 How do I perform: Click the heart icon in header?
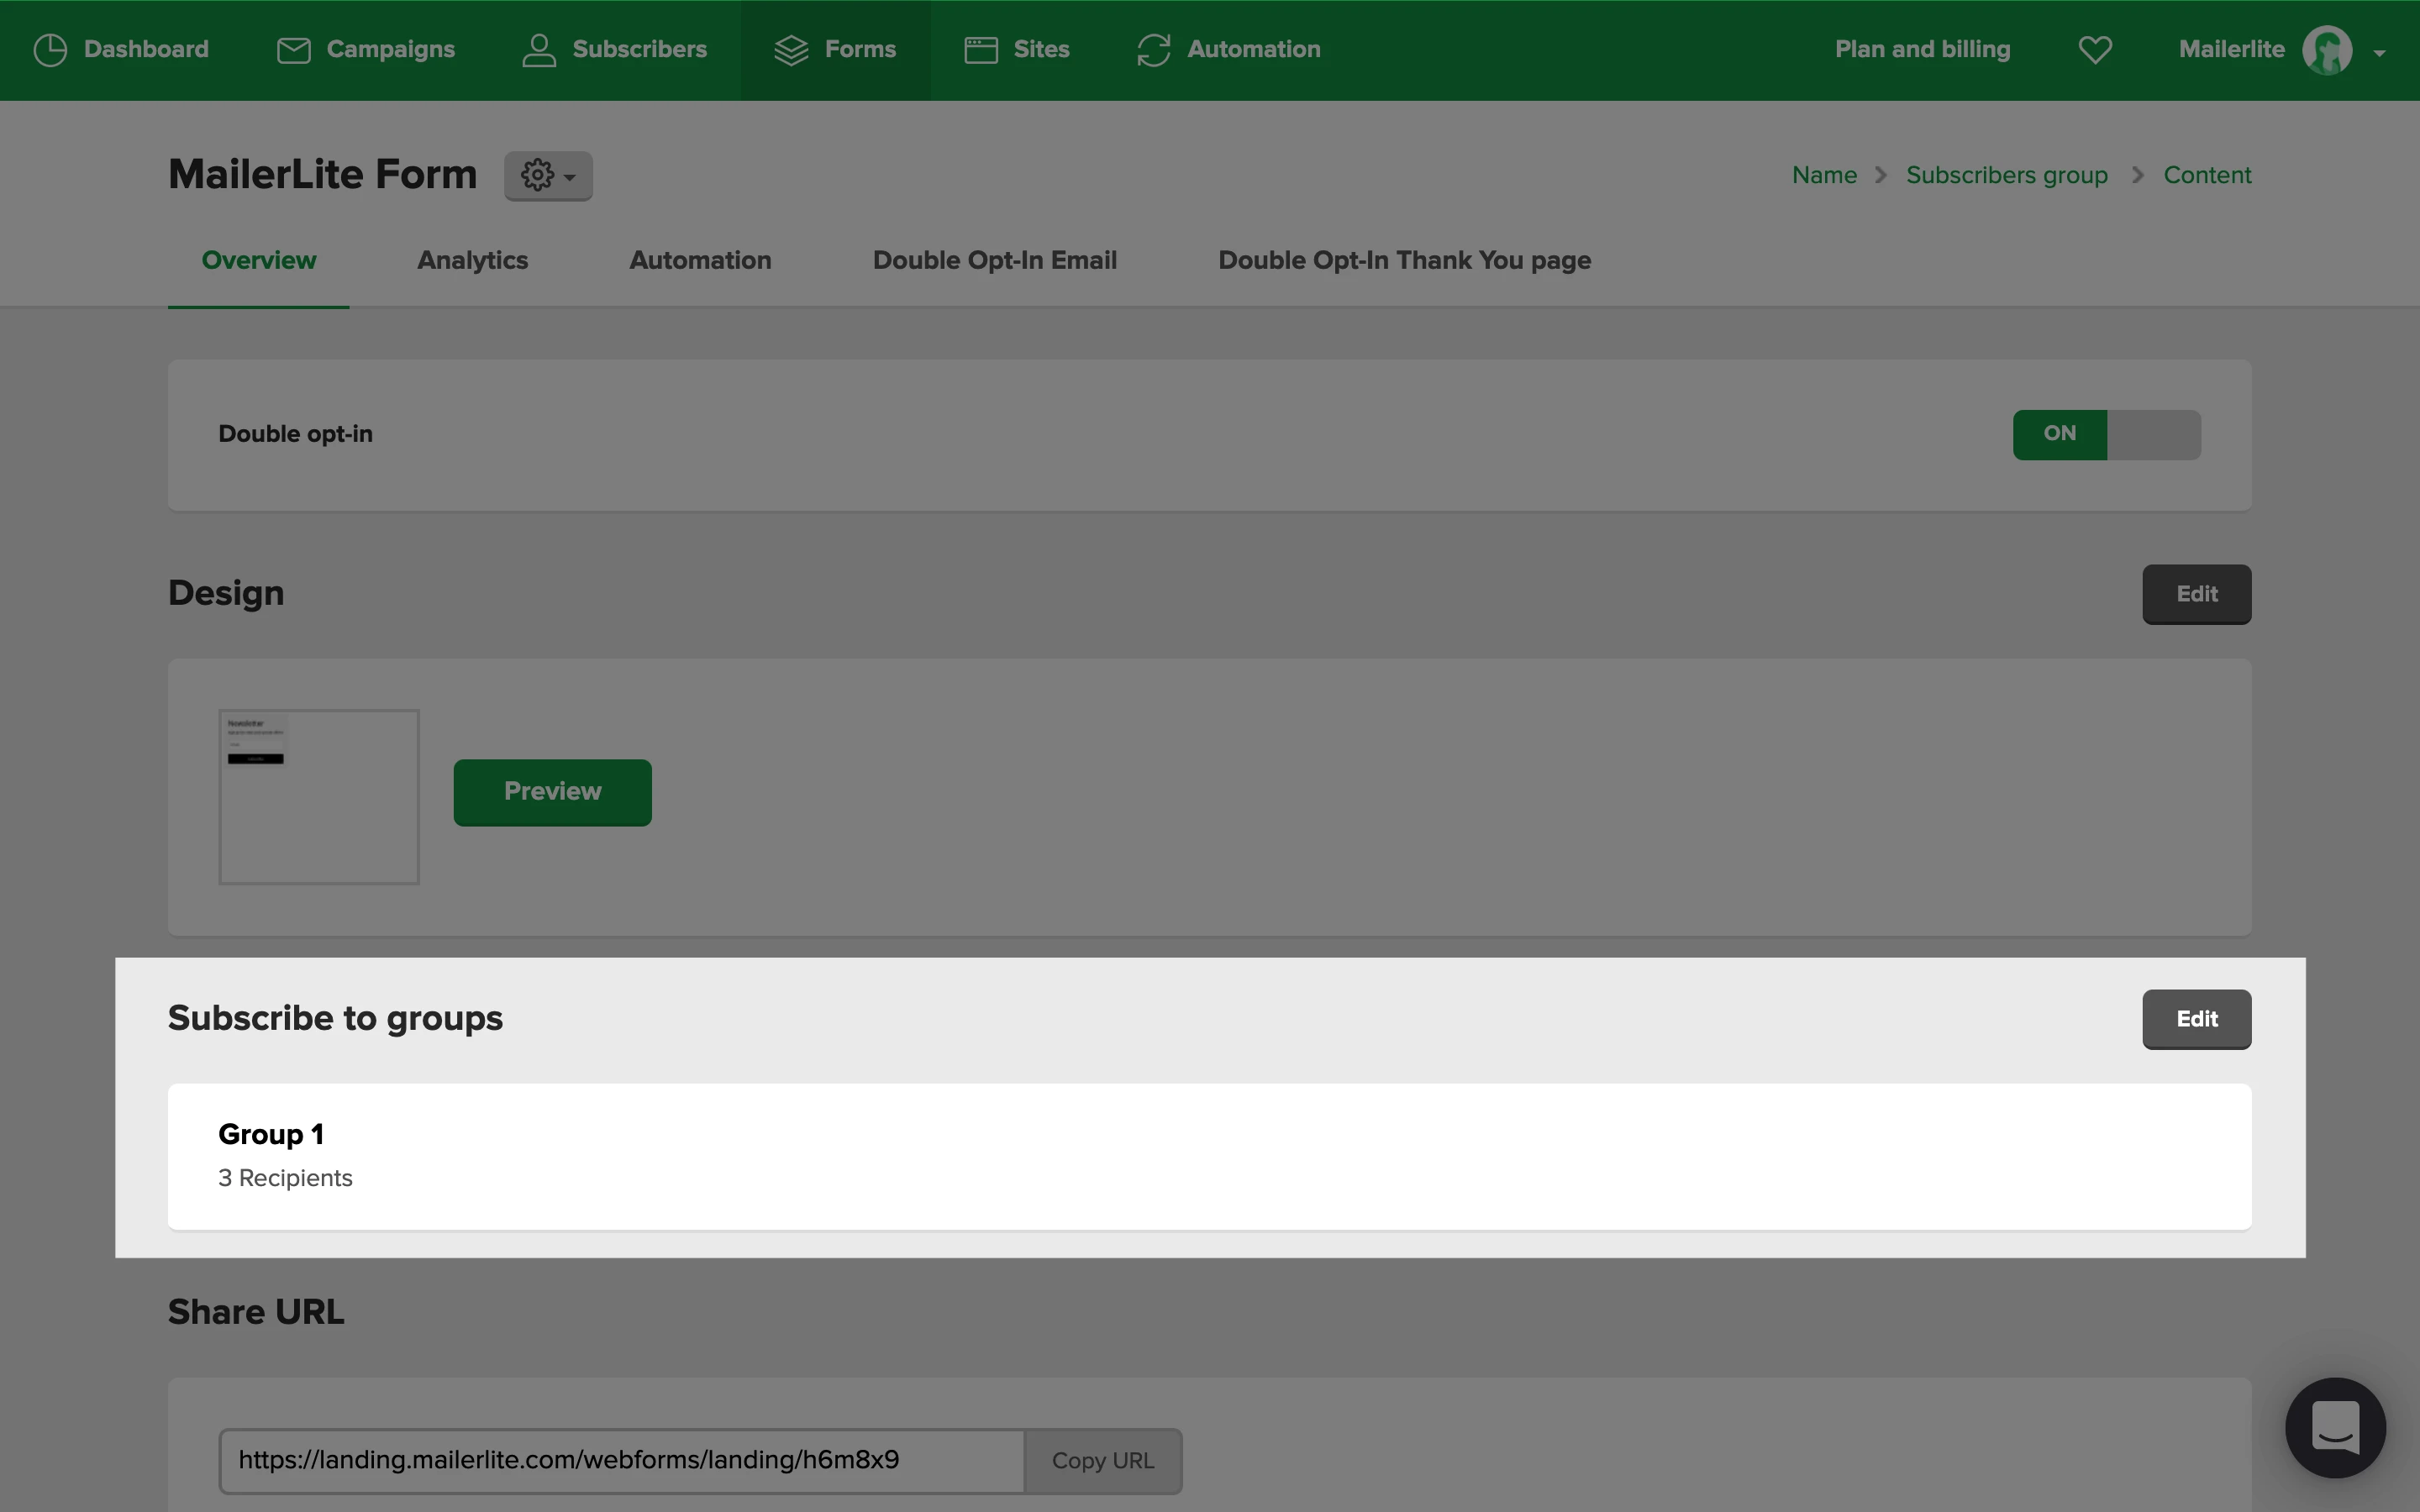(2095, 50)
